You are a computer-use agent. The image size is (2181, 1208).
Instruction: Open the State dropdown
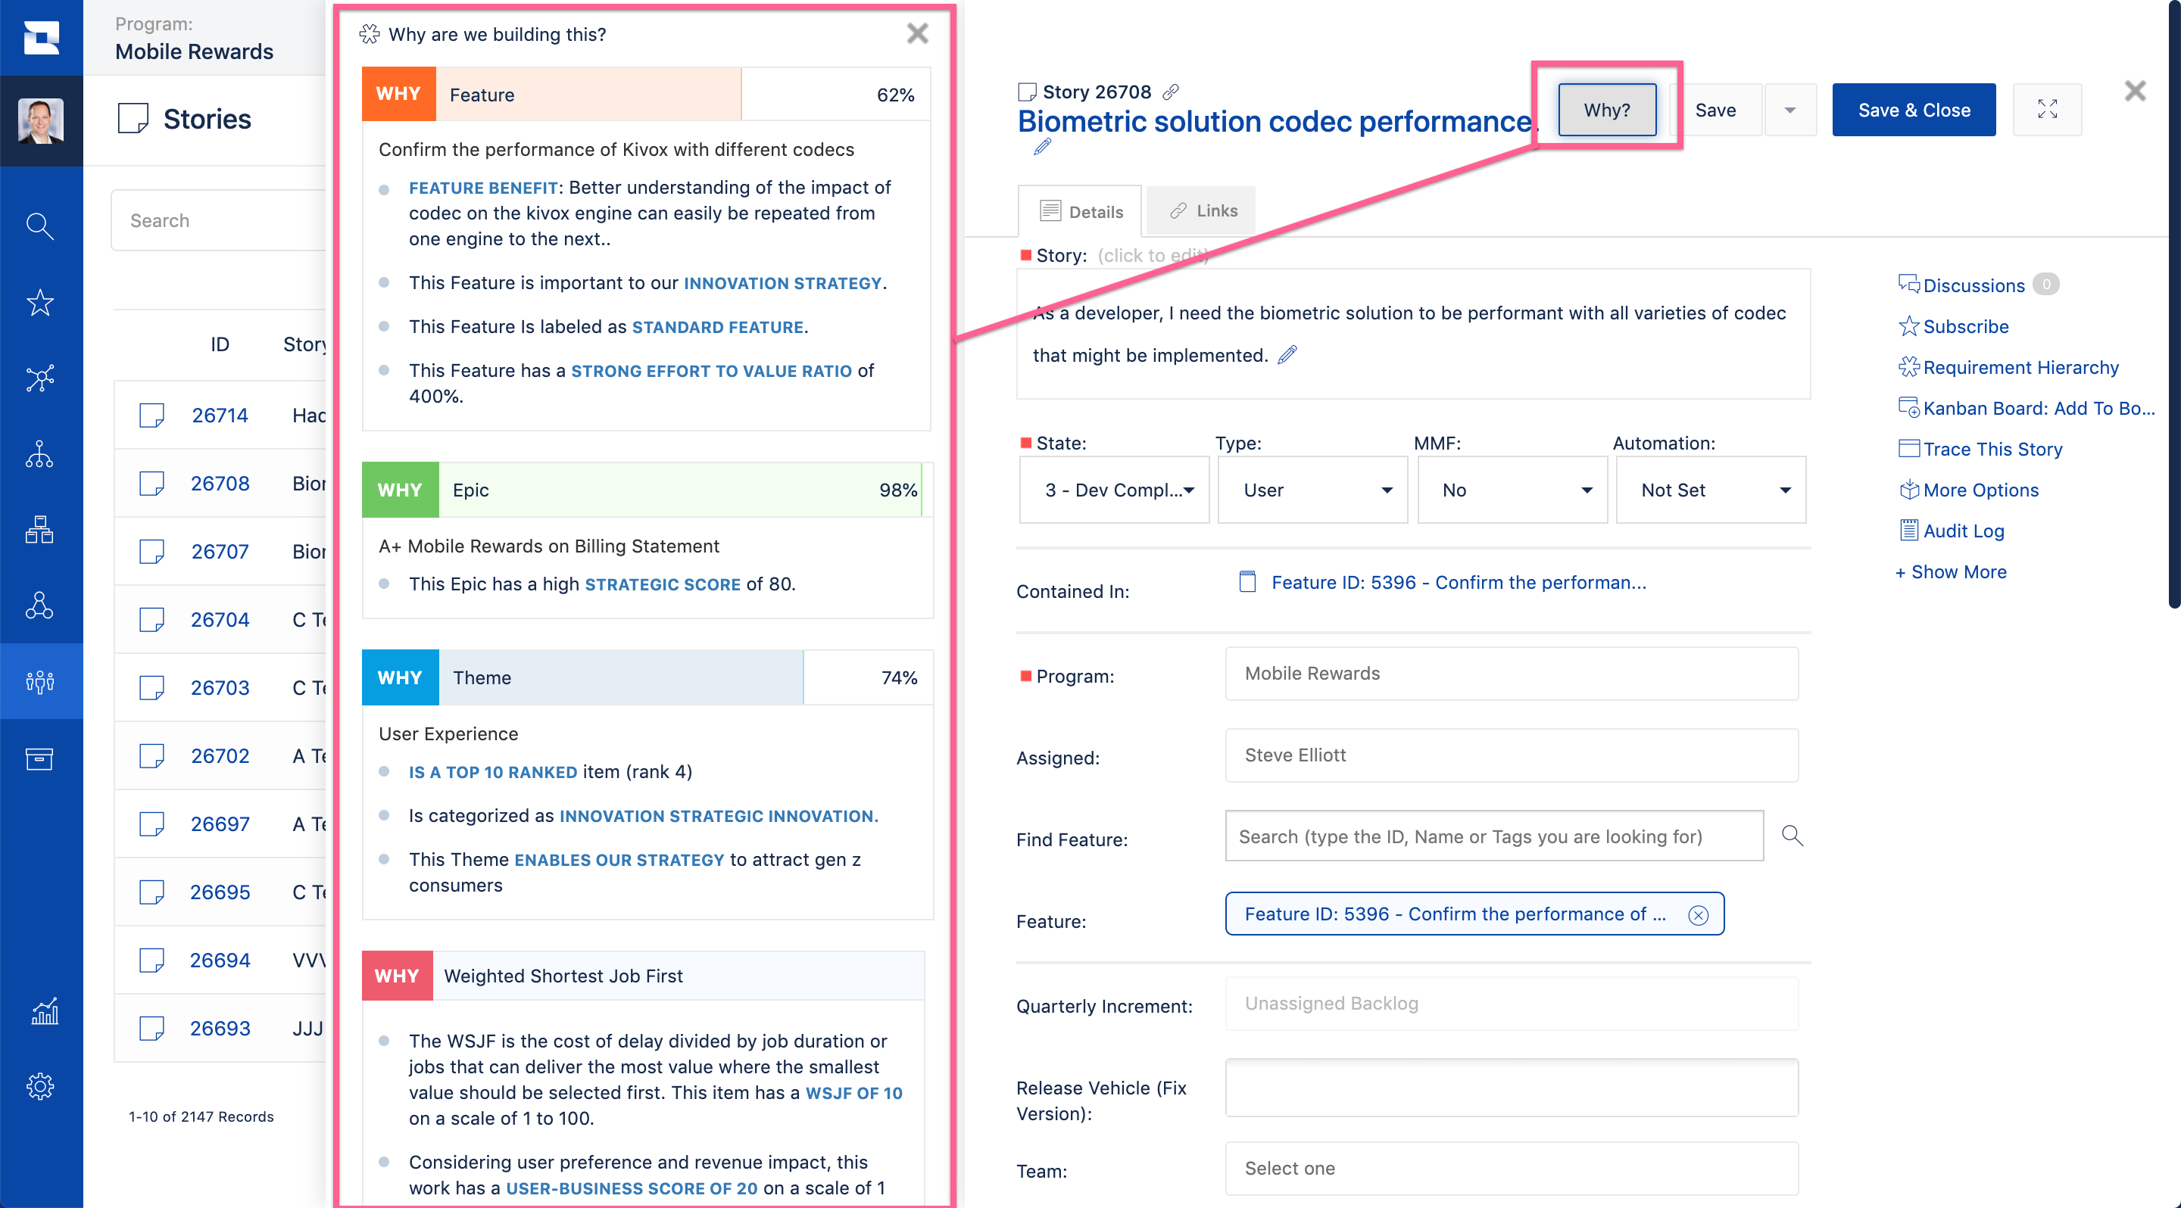1114,490
